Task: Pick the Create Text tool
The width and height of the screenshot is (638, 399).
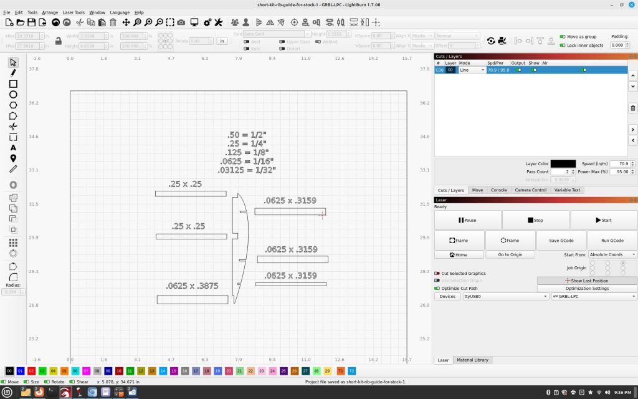Action: (13, 148)
